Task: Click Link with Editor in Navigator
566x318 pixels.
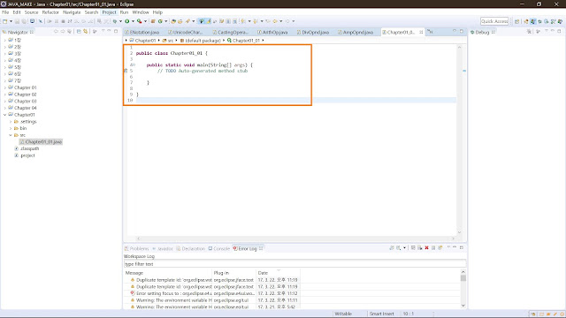Action: click(86, 32)
